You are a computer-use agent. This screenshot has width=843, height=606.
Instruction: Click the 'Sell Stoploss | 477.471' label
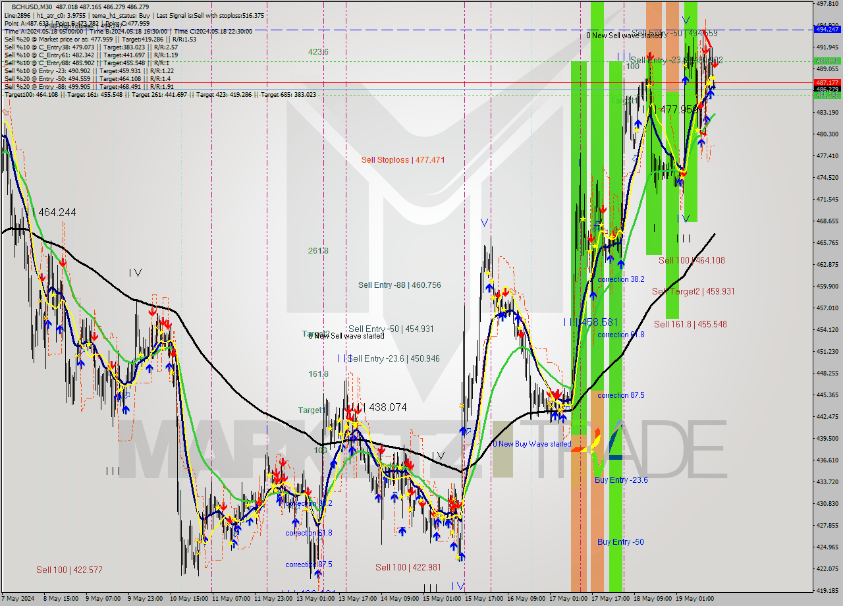pos(404,159)
